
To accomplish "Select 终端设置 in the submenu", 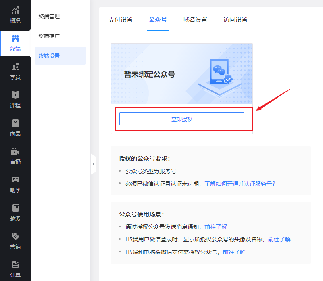I will (x=60, y=56).
